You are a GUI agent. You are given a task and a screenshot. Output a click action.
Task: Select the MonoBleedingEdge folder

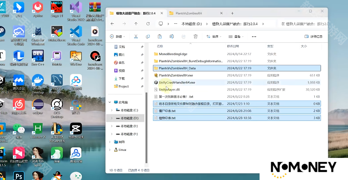[237, 54]
